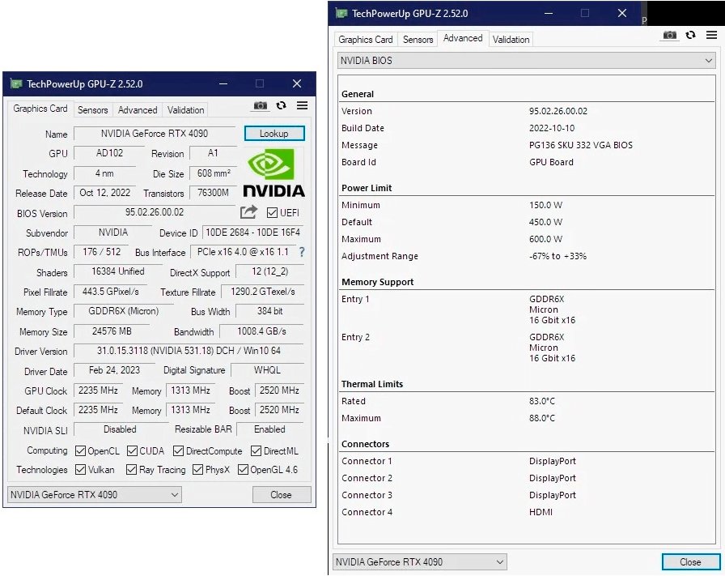The width and height of the screenshot is (725, 576).
Task: Click GPU-Z app icon in left title bar
Action: (16, 83)
